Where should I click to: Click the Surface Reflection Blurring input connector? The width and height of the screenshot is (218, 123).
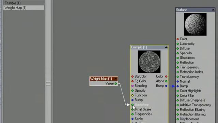click(x=177, y=110)
